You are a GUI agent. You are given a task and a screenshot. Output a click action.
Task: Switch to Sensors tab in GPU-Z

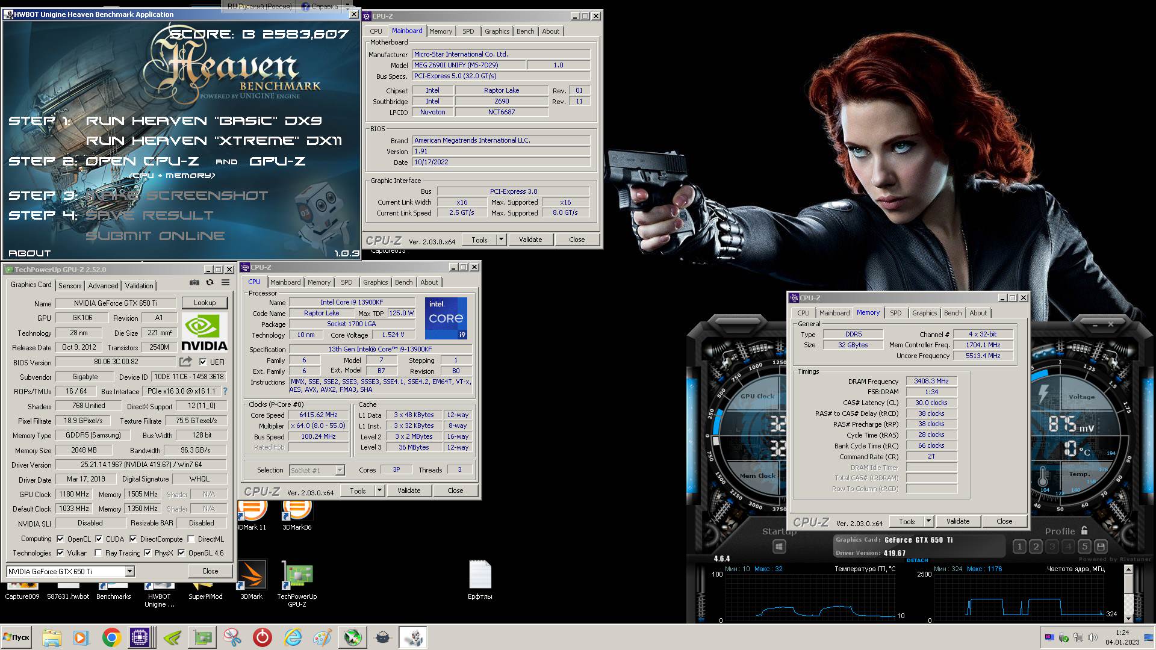coord(70,286)
